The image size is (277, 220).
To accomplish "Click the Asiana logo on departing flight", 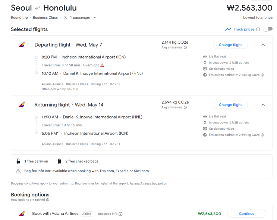I will pyautogui.click(x=22, y=45).
